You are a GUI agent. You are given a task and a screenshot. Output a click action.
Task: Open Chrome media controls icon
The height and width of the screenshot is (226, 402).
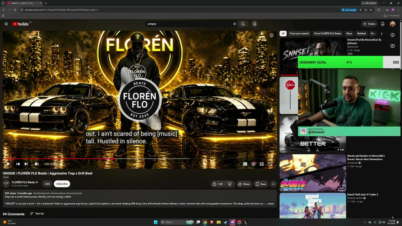click(387, 10)
